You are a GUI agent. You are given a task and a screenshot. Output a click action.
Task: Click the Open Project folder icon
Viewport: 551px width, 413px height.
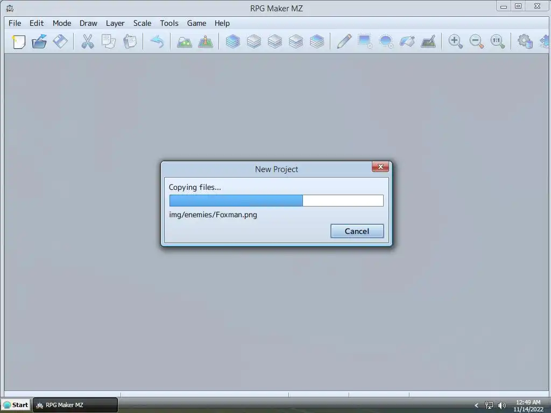pos(39,42)
